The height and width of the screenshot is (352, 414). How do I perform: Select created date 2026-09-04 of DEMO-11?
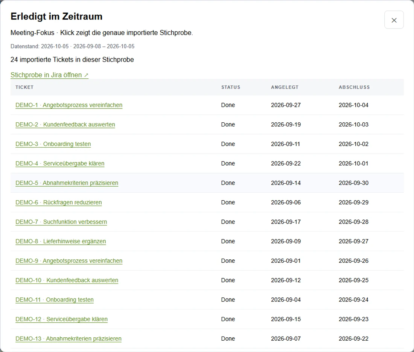[x=286, y=300]
